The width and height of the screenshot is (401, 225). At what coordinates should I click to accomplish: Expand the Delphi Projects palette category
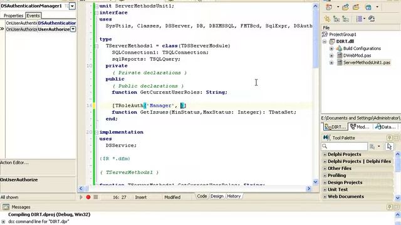(x=325, y=154)
